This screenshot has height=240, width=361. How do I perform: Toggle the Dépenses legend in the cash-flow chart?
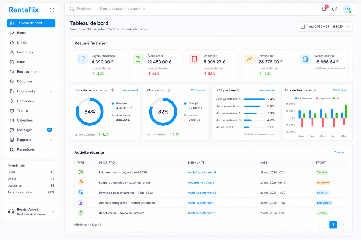(x=323, y=98)
